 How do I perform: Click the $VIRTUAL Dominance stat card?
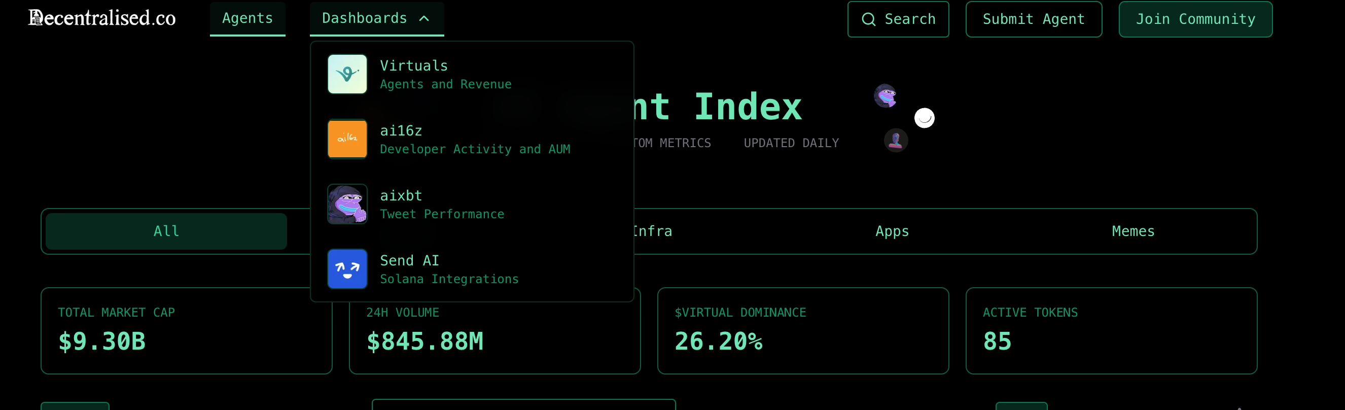pos(802,331)
